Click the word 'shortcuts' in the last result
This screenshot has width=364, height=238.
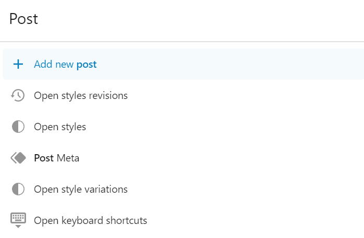[127, 221]
